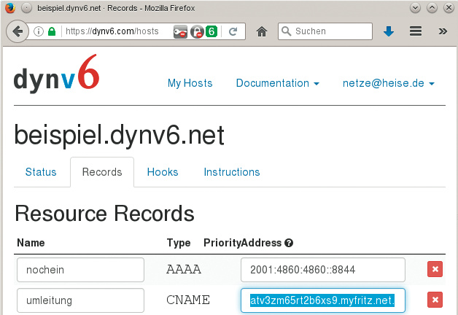Screen dimensions: 458x315
Task: Click the Firefox logo in the title bar
Action: tap(10, 8)
